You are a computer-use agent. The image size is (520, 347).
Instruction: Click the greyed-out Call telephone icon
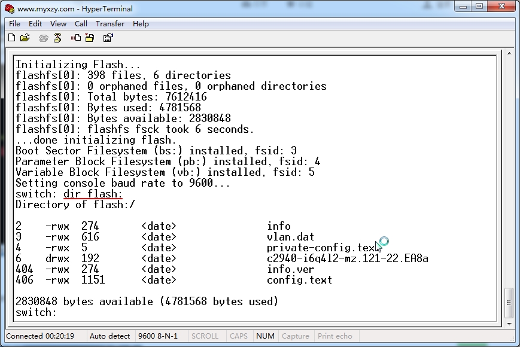tap(43, 38)
